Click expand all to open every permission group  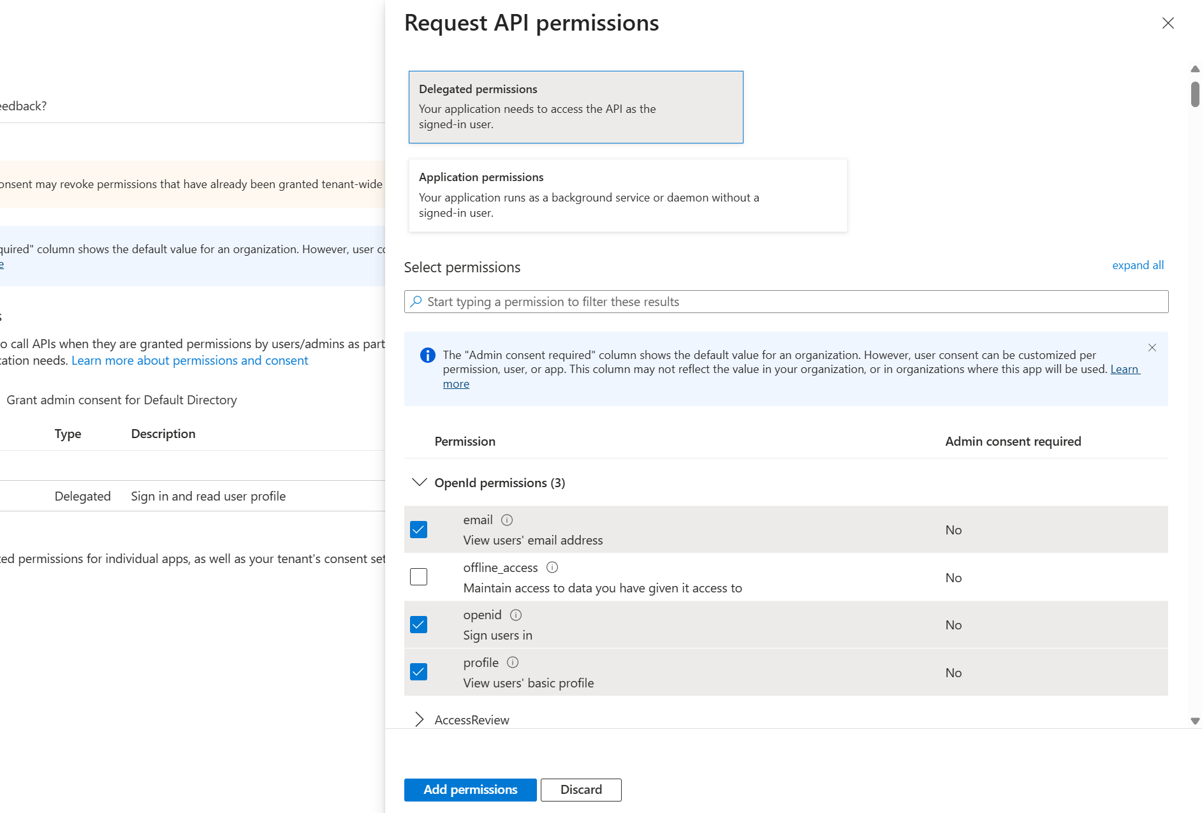[1138, 265]
